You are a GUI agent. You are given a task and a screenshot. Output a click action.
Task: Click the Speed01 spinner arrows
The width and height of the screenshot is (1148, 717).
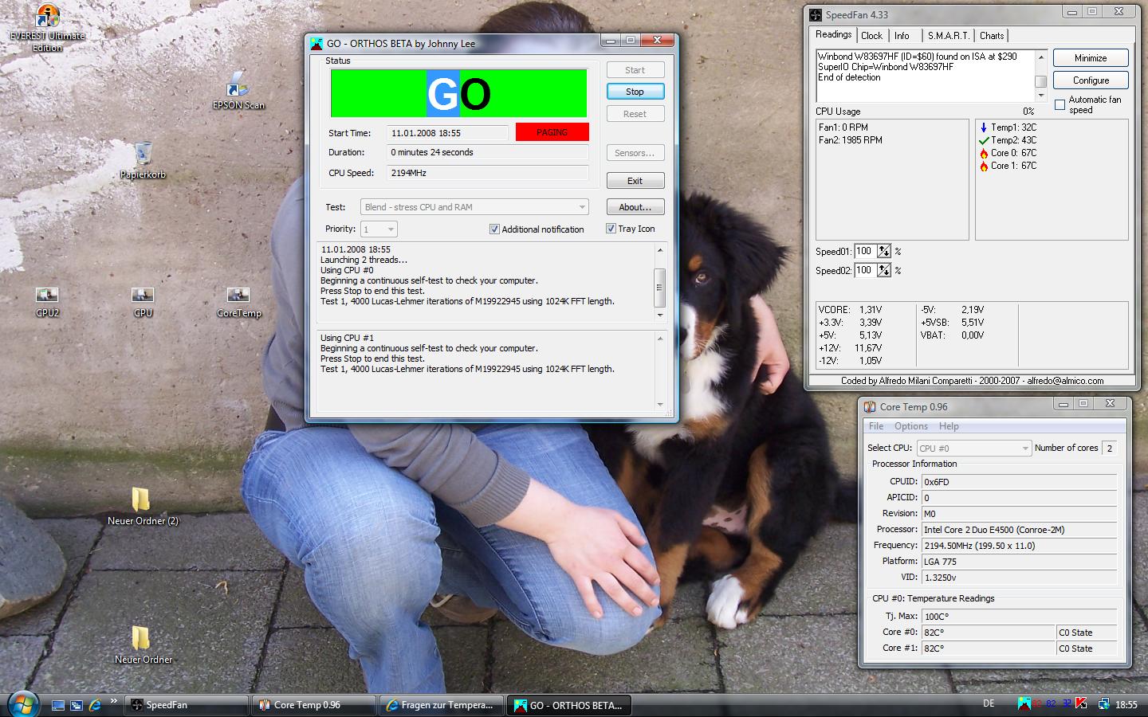click(884, 251)
